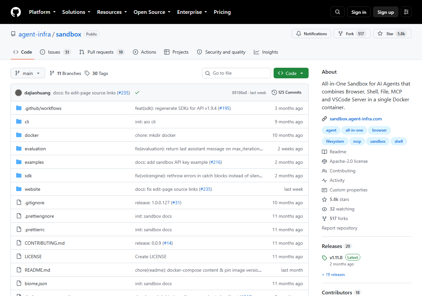The width and height of the screenshot is (422, 296).
Task: Click the biome.json file icon
Action: point(19,284)
